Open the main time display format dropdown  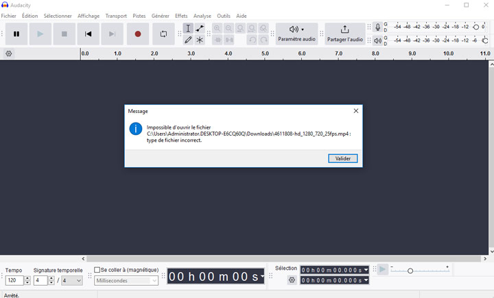(x=262, y=276)
